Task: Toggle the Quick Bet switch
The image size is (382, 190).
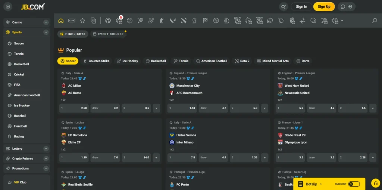Action: 354,184
